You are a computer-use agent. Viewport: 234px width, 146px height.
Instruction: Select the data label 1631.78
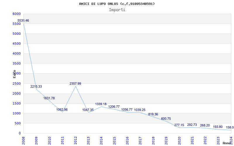(49, 98)
